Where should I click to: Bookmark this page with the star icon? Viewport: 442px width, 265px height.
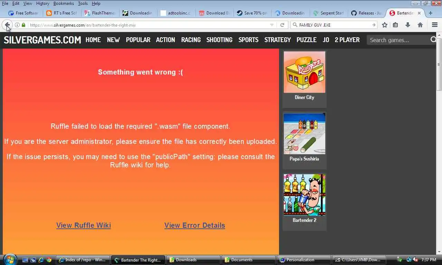point(385,25)
